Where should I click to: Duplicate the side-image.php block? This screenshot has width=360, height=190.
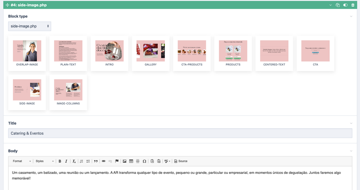338,5
